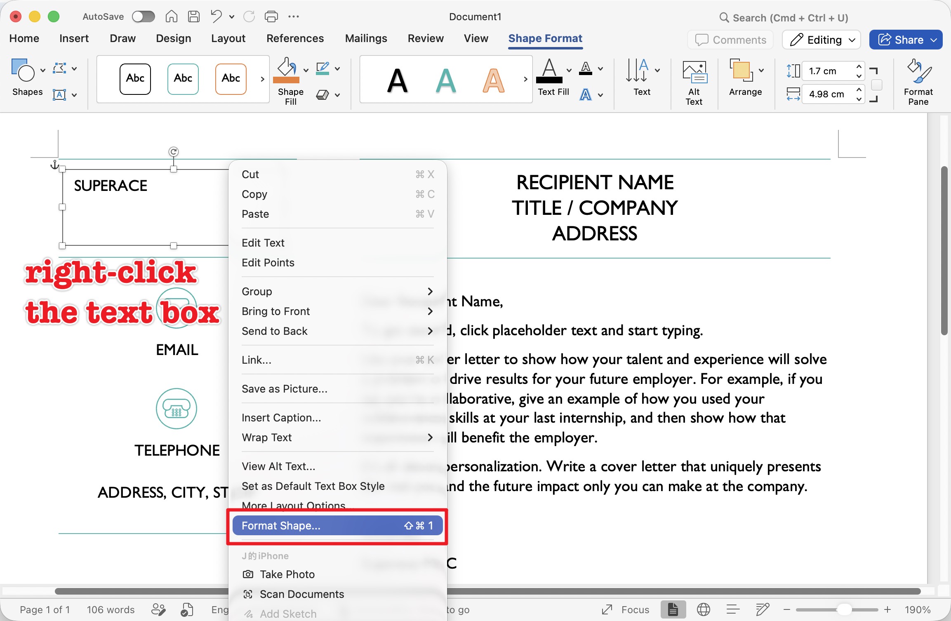Expand the Wrap Text submenu
Image resolution: width=951 pixels, height=621 pixels.
337,438
